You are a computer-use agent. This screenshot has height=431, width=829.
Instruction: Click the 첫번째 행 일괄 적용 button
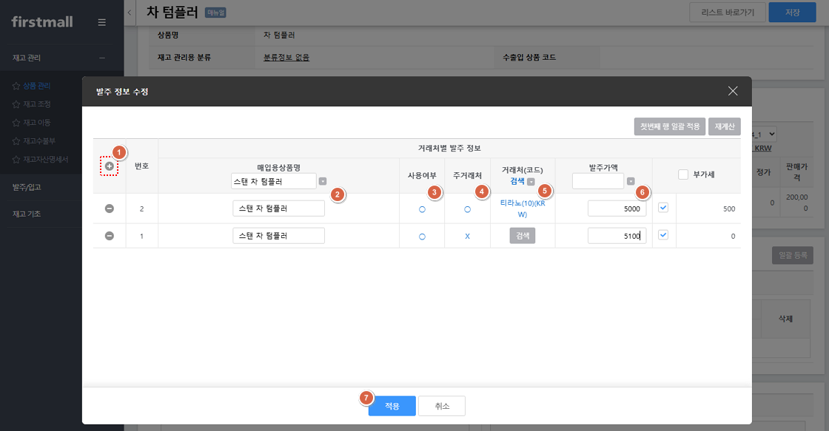[x=670, y=126]
